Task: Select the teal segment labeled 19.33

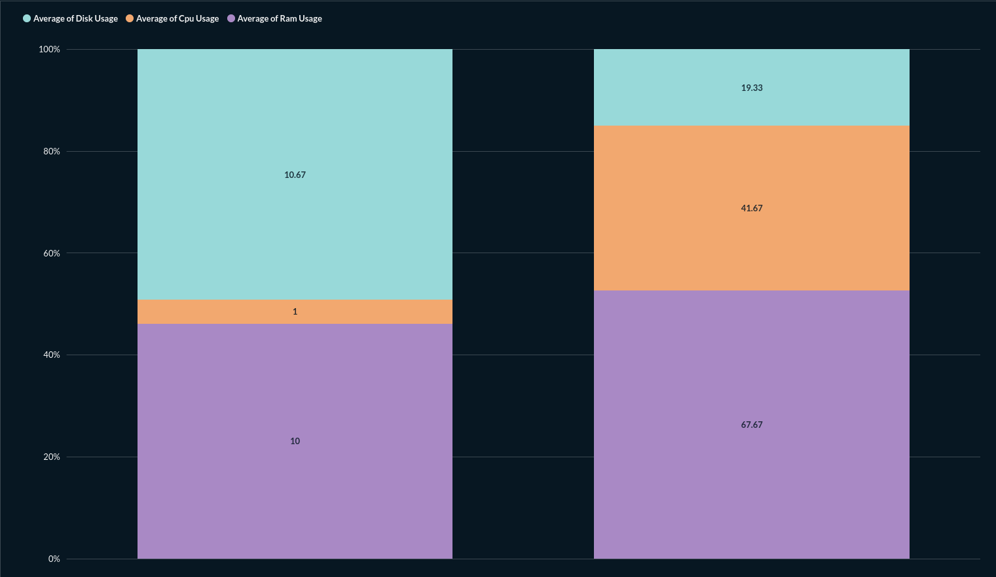Action: pos(751,87)
